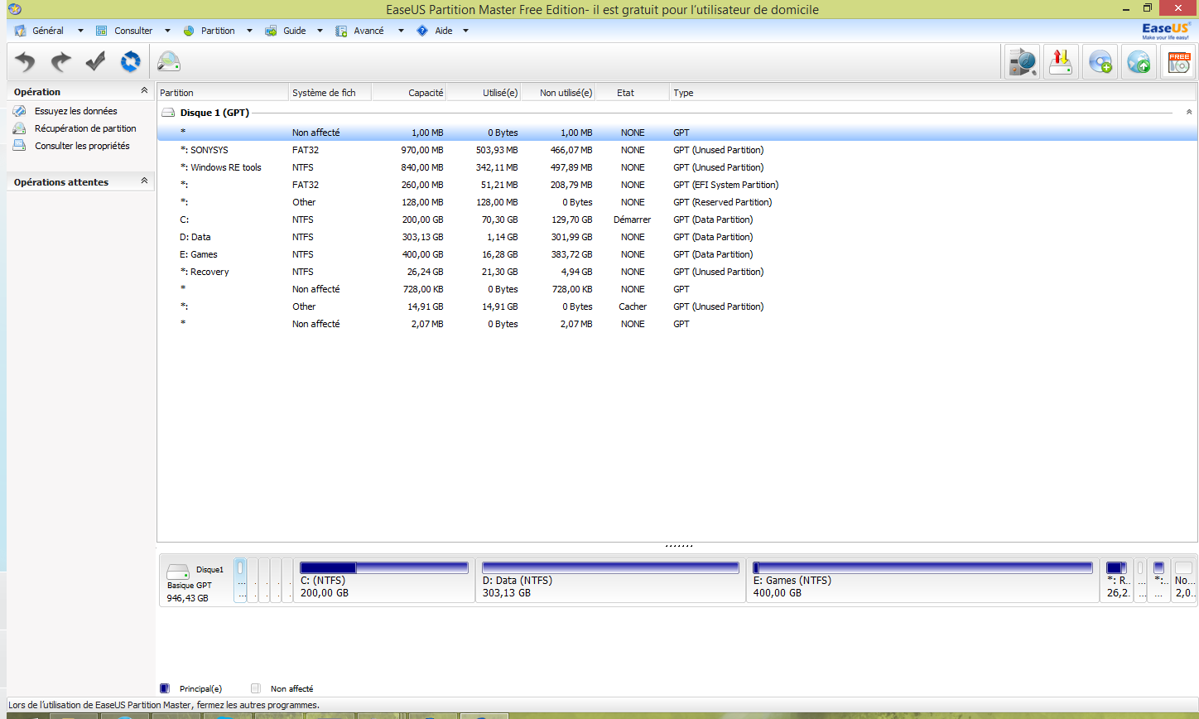Sort by the Non utilisé(e) column header
The height and width of the screenshot is (719, 1199).
click(558, 93)
